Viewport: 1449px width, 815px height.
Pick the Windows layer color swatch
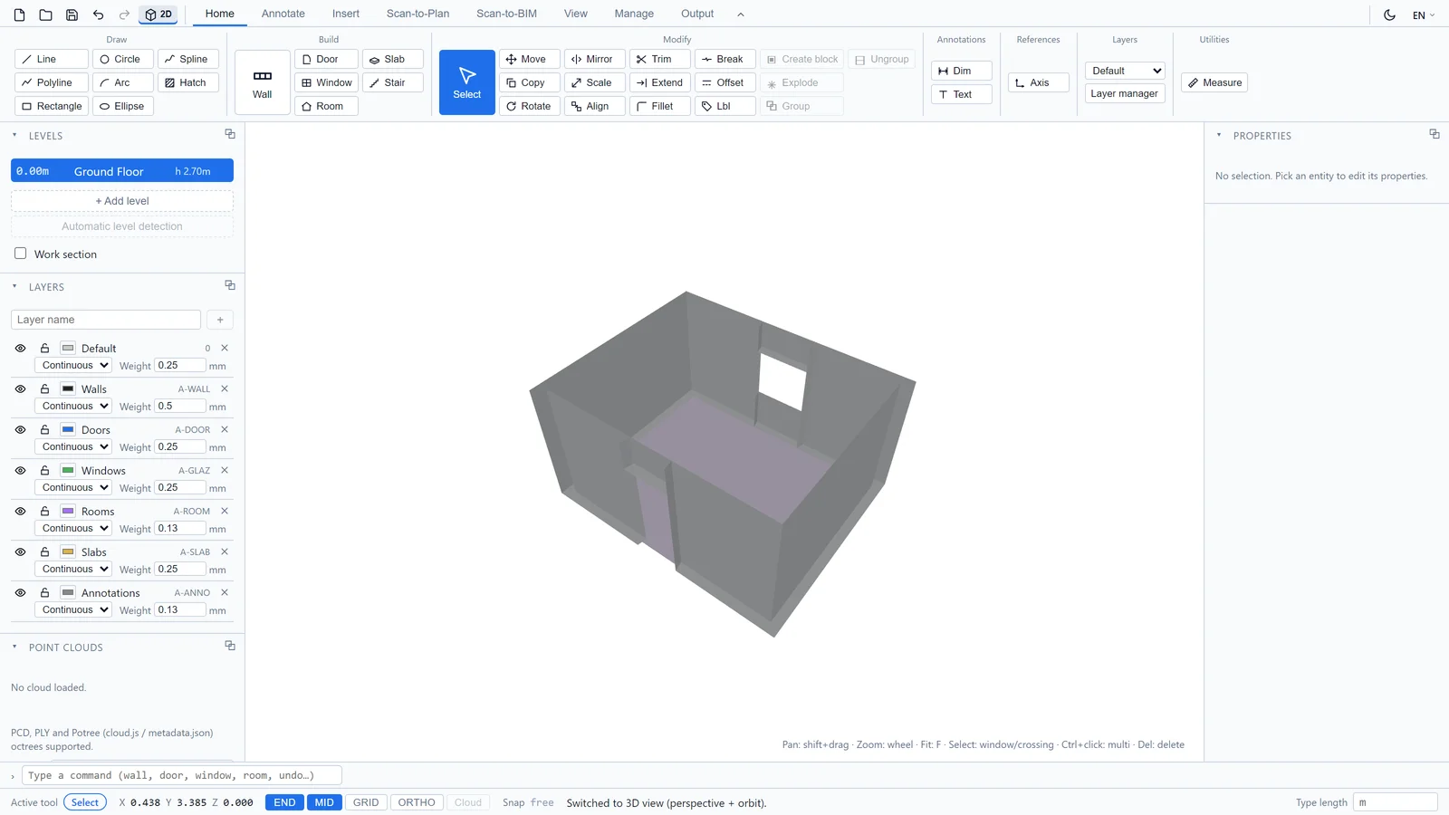(68, 470)
